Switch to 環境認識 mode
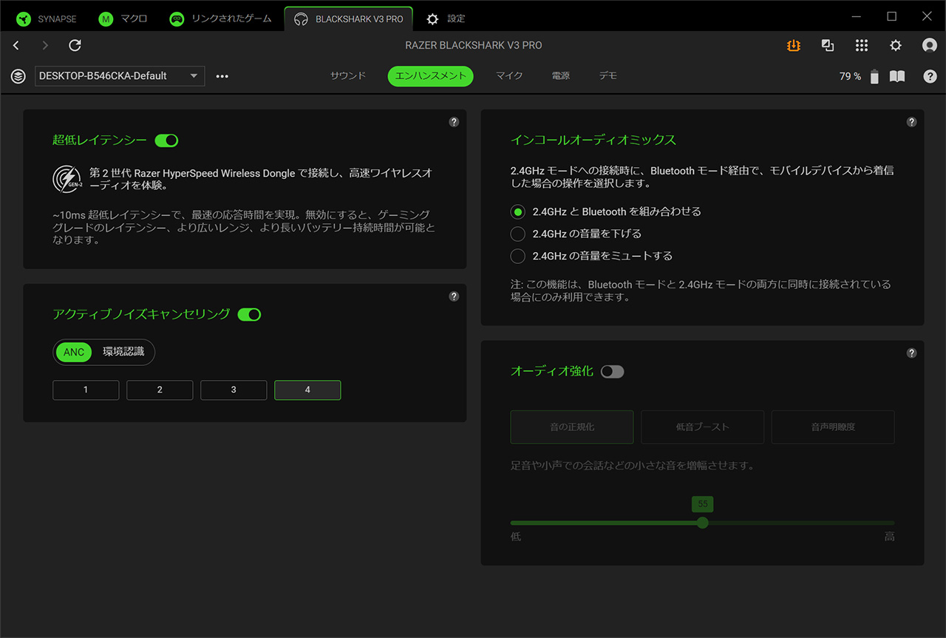Image resolution: width=946 pixels, height=638 pixels. pyautogui.click(x=123, y=353)
